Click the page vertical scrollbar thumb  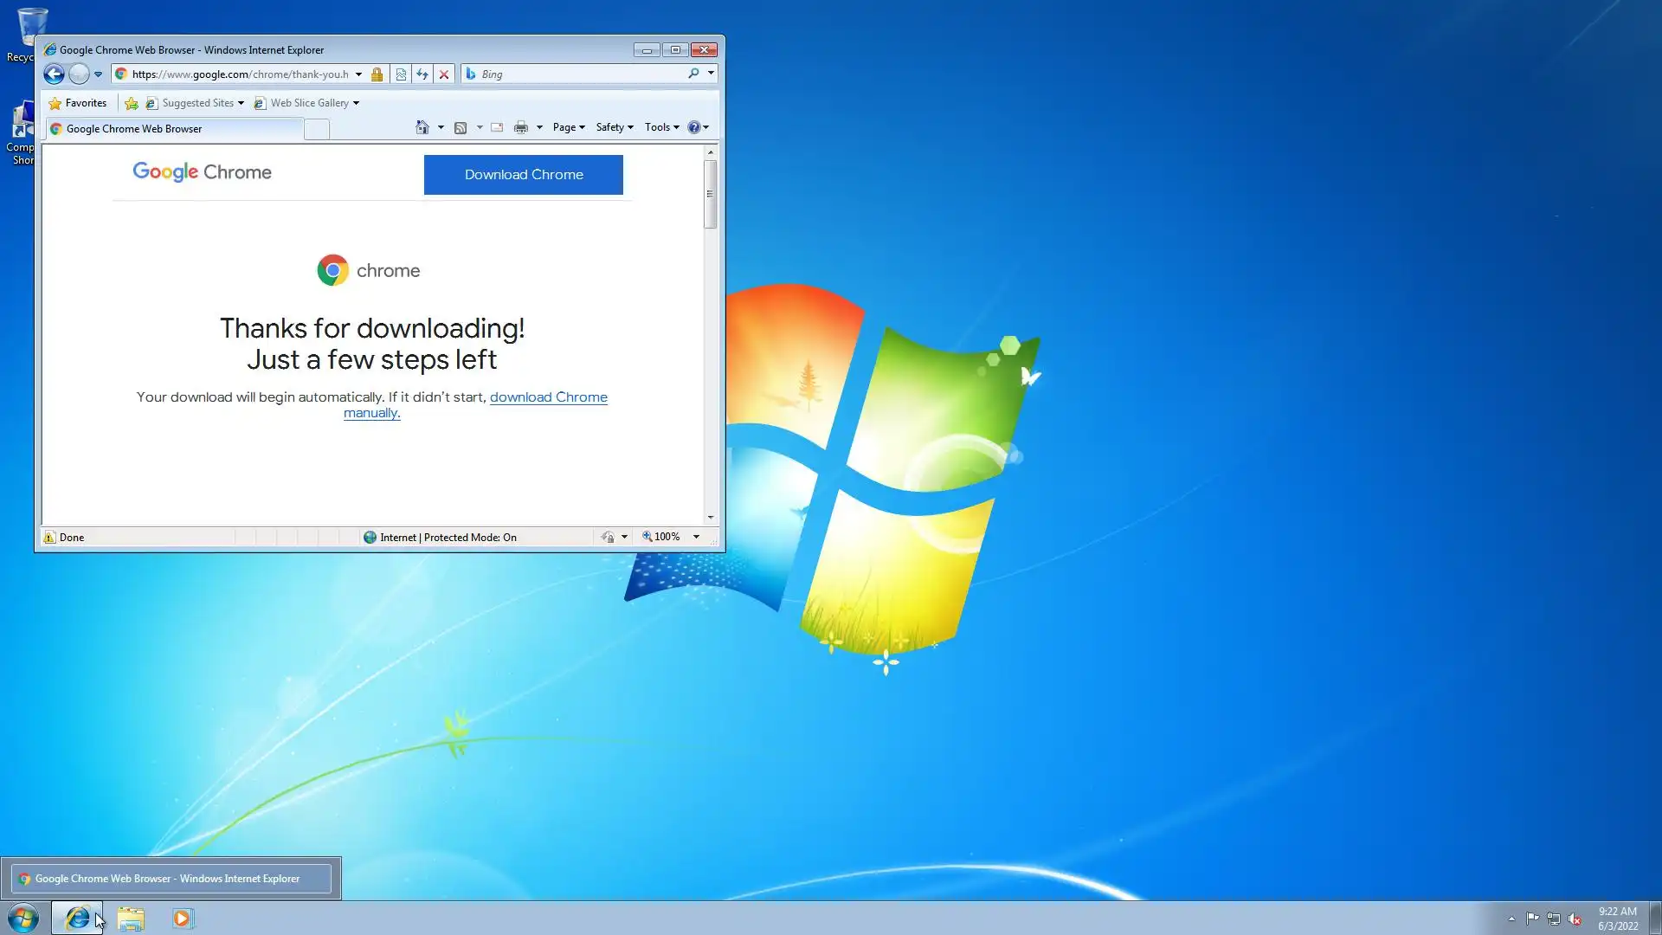[x=711, y=195]
